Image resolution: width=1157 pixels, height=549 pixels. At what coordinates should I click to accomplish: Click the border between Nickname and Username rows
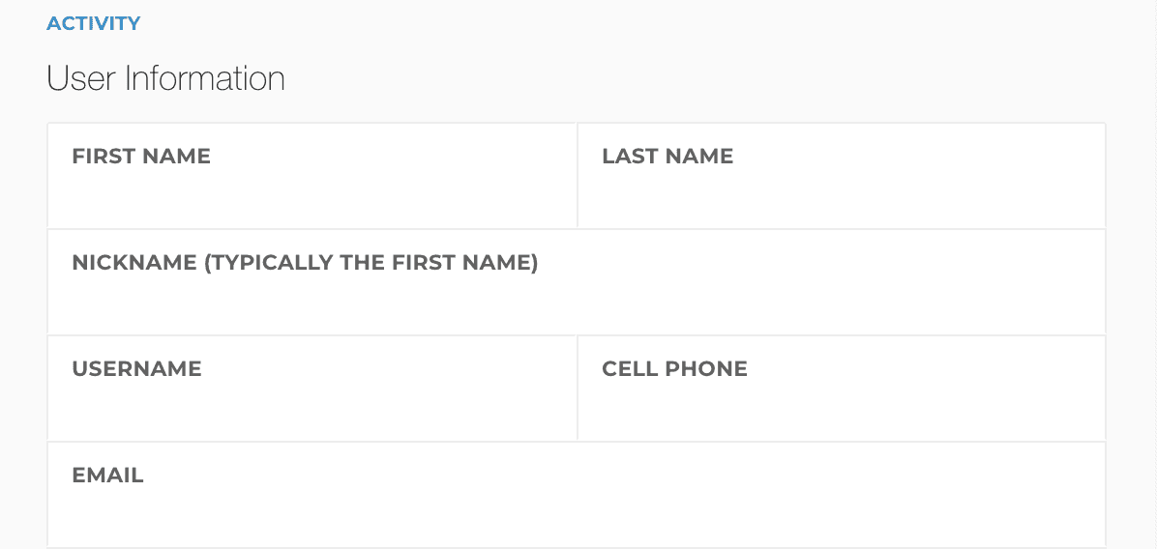[x=576, y=335]
